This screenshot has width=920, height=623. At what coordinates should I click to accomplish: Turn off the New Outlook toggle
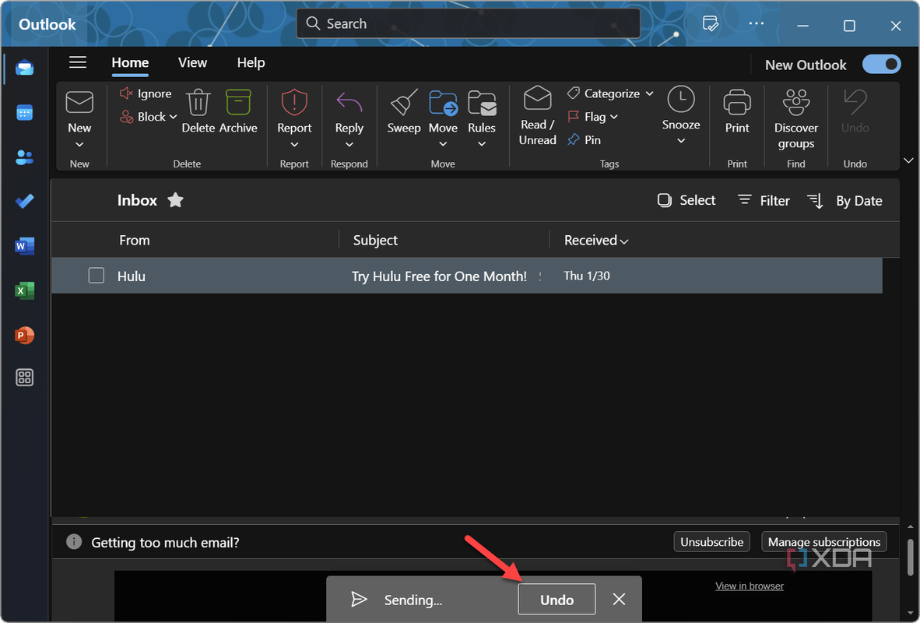point(881,64)
